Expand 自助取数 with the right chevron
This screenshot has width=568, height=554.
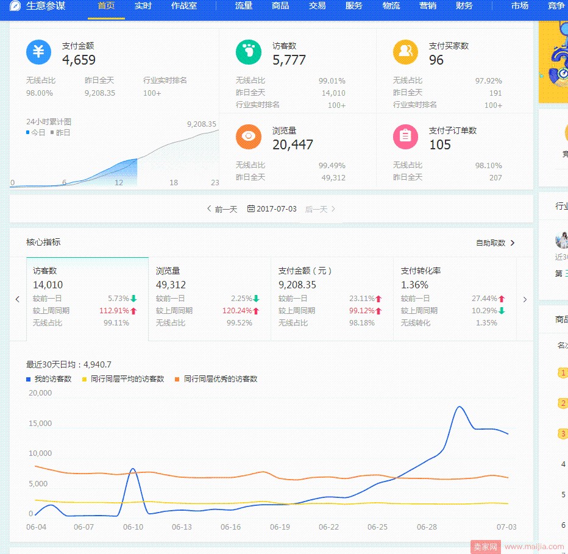click(x=513, y=243)
